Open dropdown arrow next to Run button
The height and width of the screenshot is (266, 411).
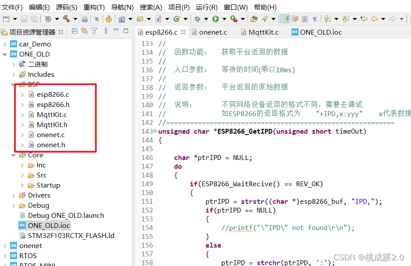[224, 19]
